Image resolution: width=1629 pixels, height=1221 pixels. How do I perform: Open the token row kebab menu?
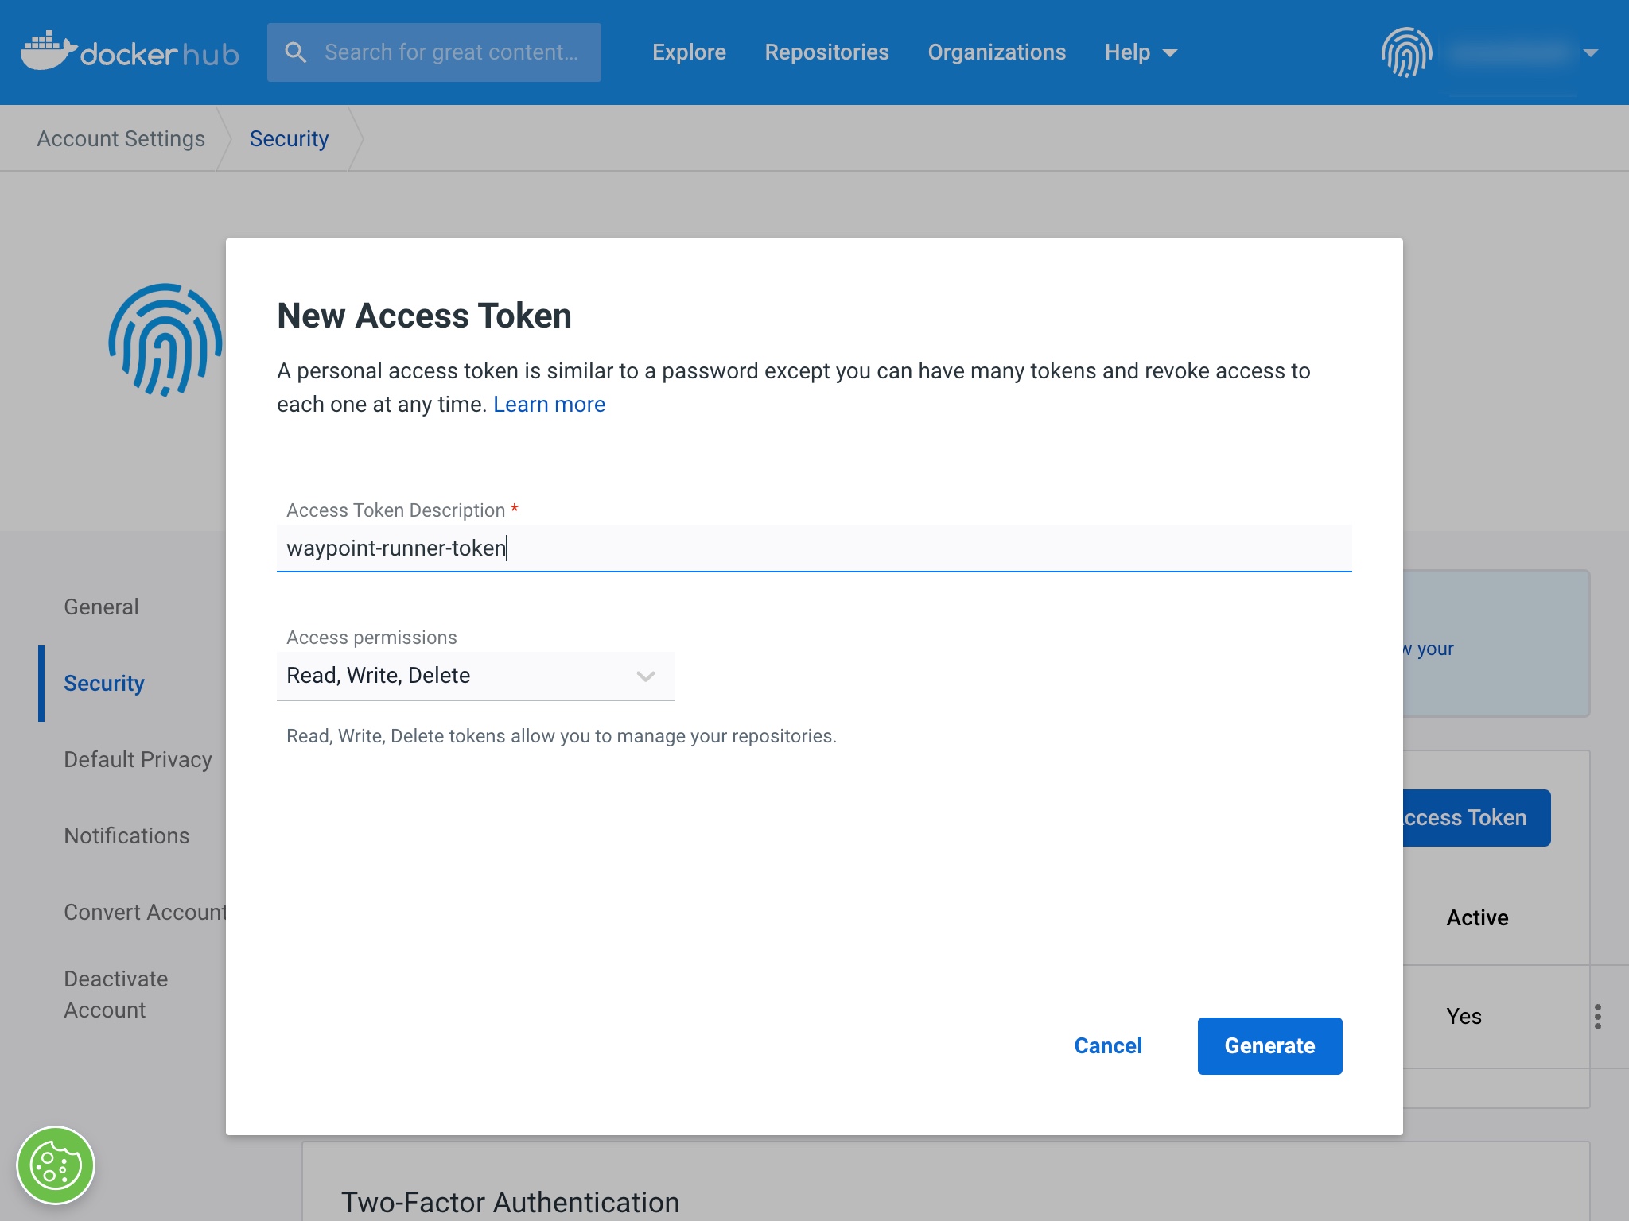coord(1598,1017)
